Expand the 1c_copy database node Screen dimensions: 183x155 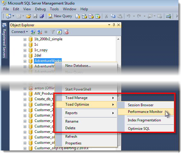[25, 50]
